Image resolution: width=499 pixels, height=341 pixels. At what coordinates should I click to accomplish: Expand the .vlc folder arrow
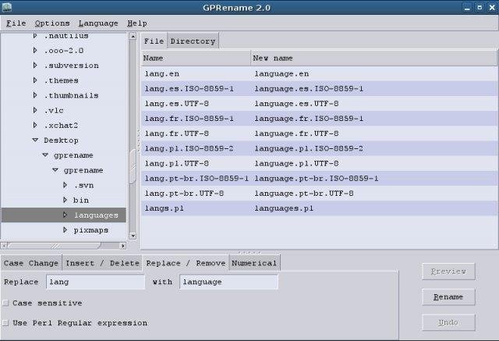coord(35,110)
